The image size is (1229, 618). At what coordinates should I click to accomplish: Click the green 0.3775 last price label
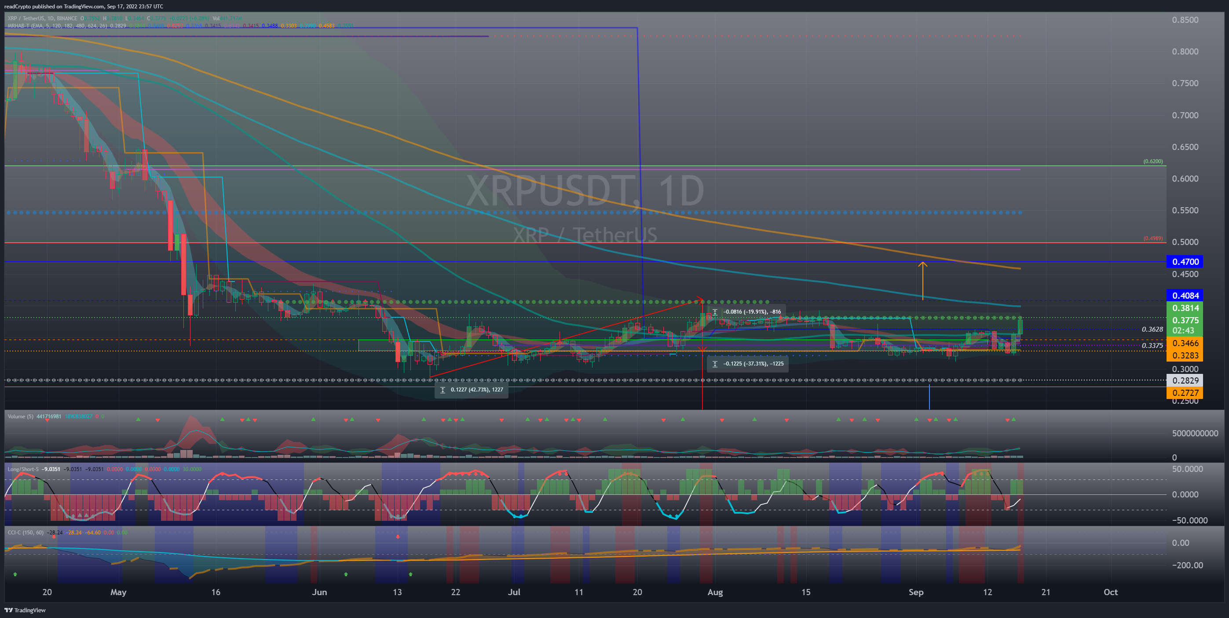1185,320
